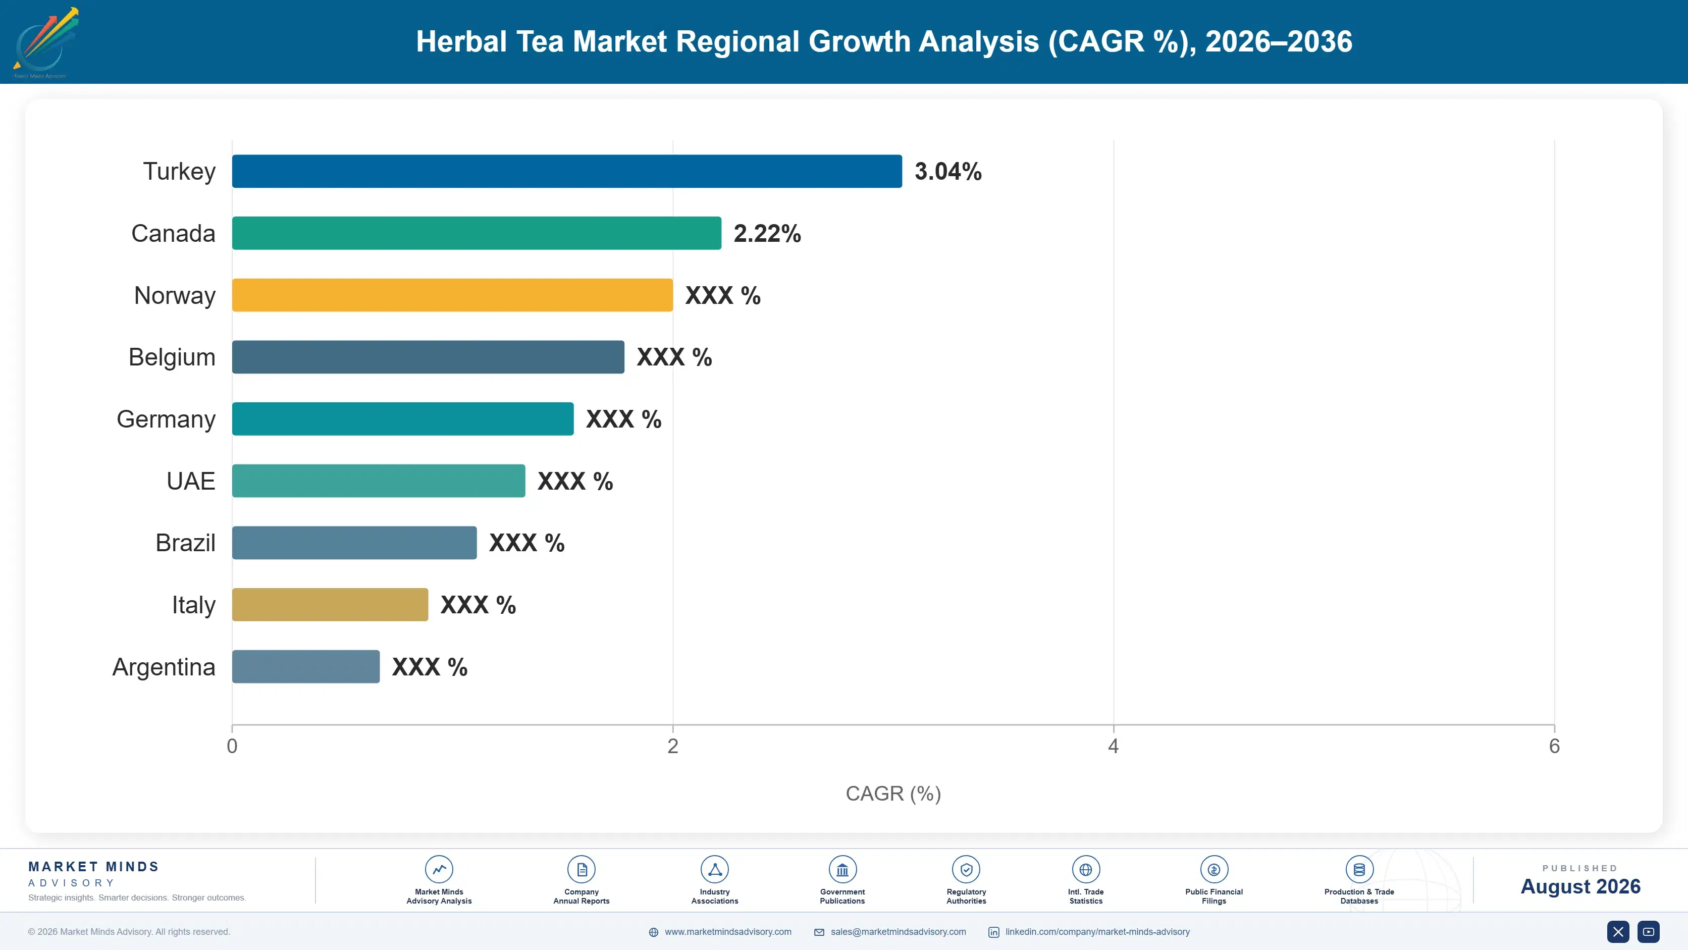Click the Regulatory Authorities shield icon
The image size is (1688, 950).
(x=966, y=869)
